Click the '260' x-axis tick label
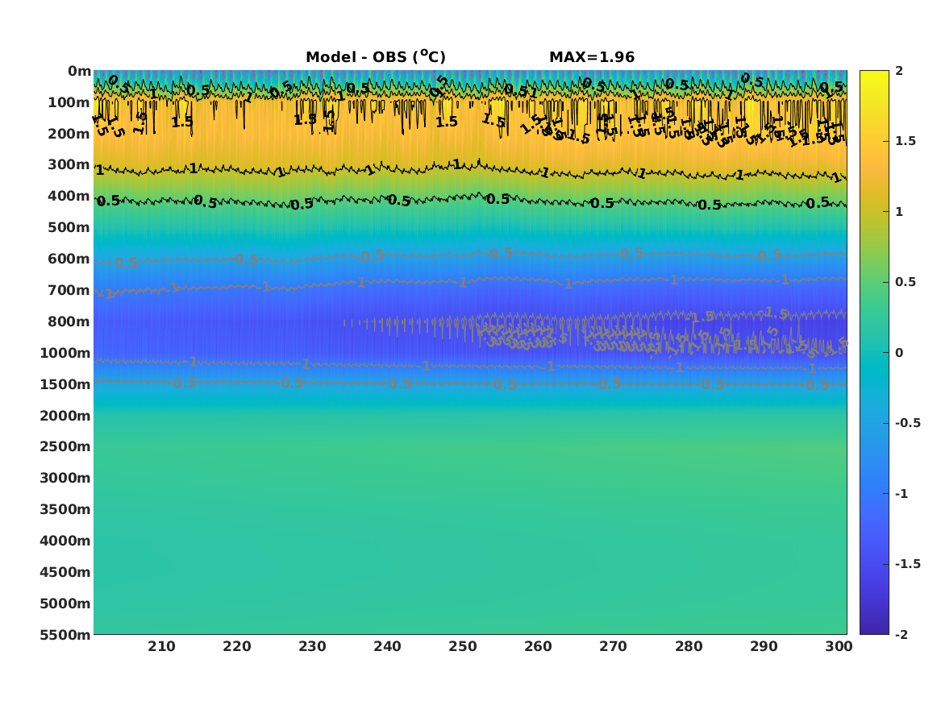 tap(539, 646)
